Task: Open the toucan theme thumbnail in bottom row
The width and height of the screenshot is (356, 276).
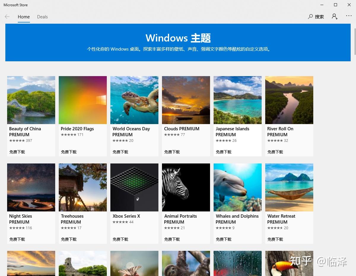Action: [289, 263]
